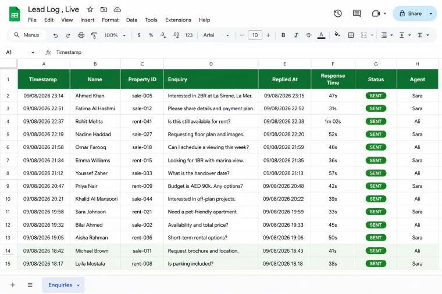
Task: Open vertical align dropdown
Action: point(405,35)
